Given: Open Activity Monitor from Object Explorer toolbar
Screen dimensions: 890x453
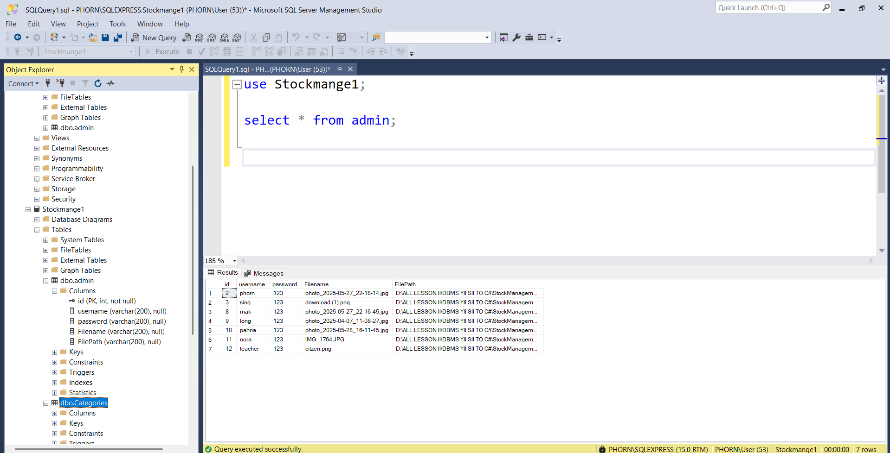Looking at the screenshot, I should click(x=110, y=83).
